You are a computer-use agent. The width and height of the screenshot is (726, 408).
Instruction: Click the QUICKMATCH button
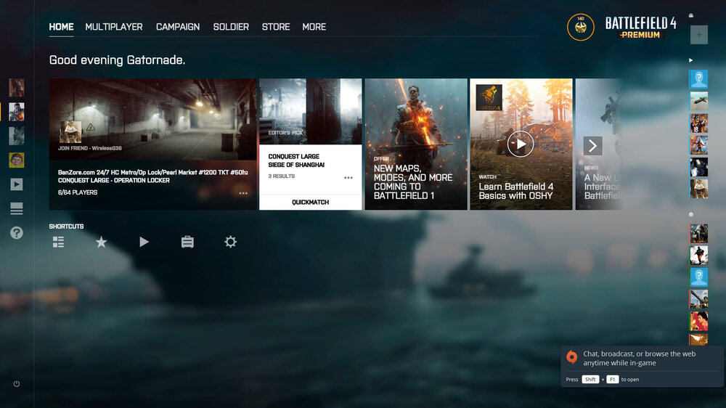tap(310, 203)
